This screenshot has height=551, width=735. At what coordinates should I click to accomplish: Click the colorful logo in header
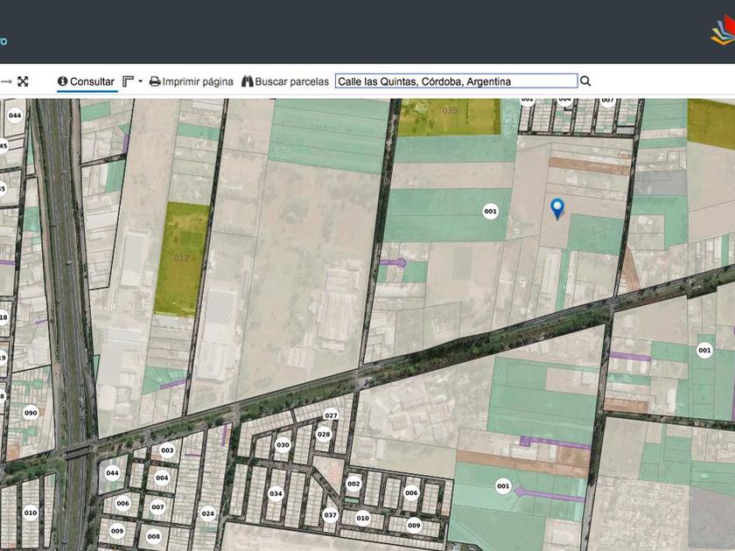721,33
